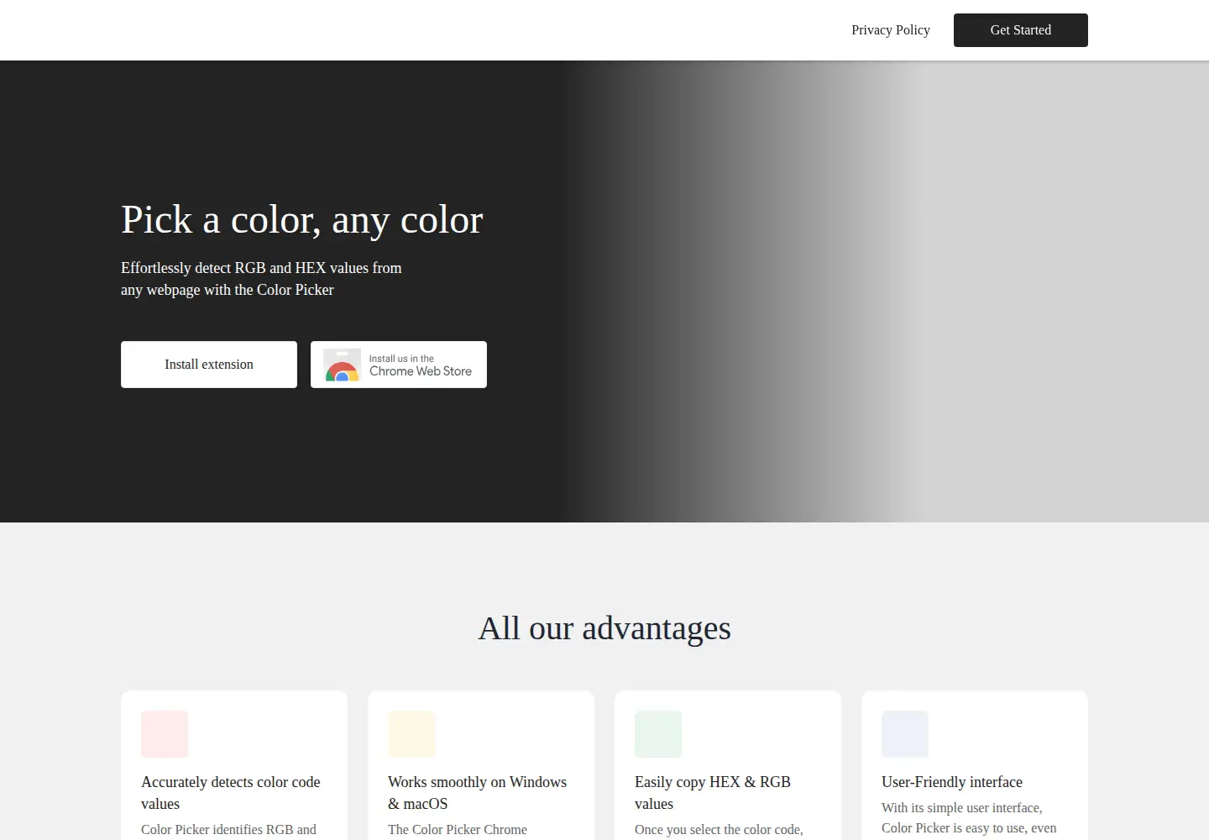Screen dimensions: 1209x840
Task: Click the Get Started button
Action: pyautogui.click(x=1021, y=30)
